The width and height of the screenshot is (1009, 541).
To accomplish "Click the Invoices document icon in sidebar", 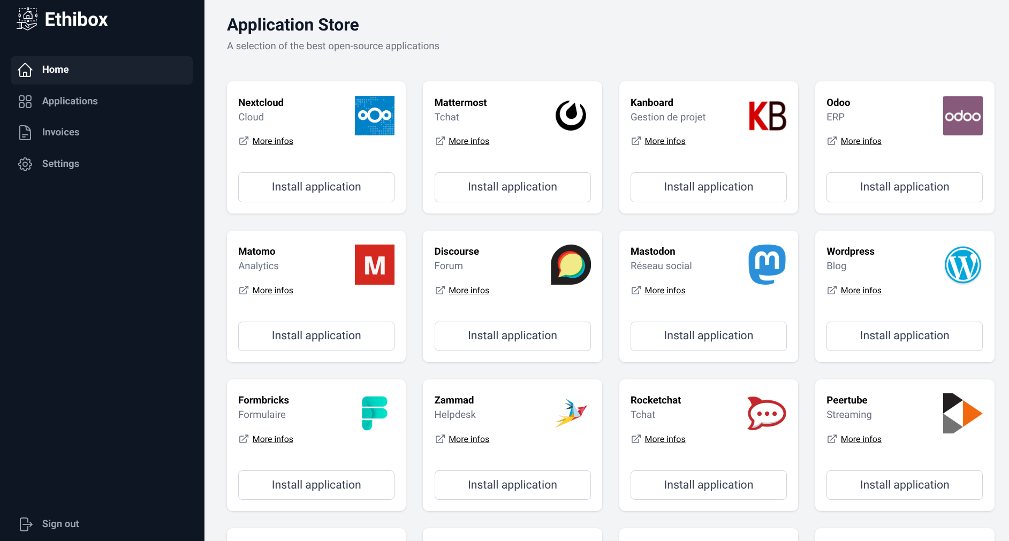I will [25, 133].
